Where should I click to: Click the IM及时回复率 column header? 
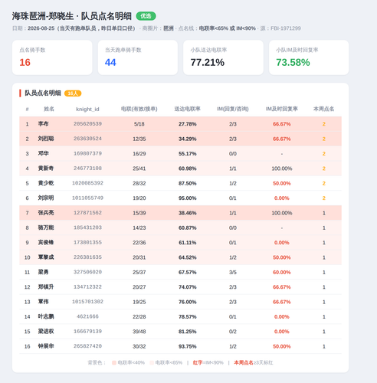coord(282,109)
